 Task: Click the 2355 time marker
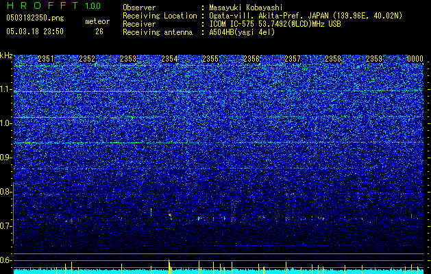[210, 59]
